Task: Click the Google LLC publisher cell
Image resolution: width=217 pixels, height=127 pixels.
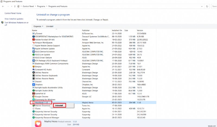Action: click(87, 97)
